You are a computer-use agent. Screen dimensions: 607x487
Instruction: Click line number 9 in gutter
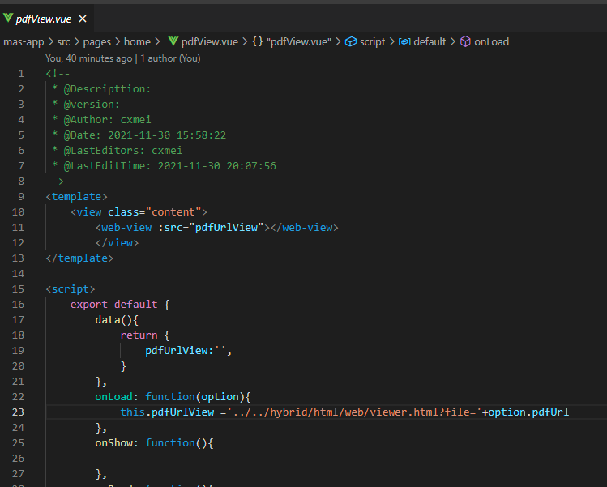21,197
